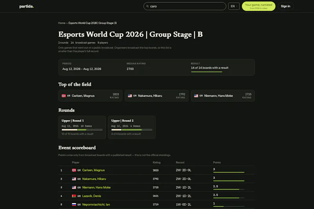The height and width of the screenshot is (209, 314).
Task: Open Carlsen, Magnus top-of-field card
Action: pos(90,96)
